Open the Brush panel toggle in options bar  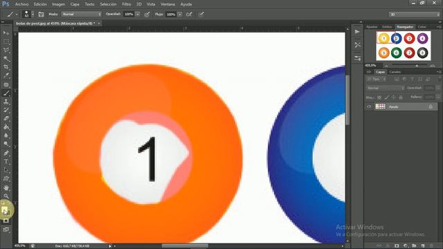(x=41, y=14)
